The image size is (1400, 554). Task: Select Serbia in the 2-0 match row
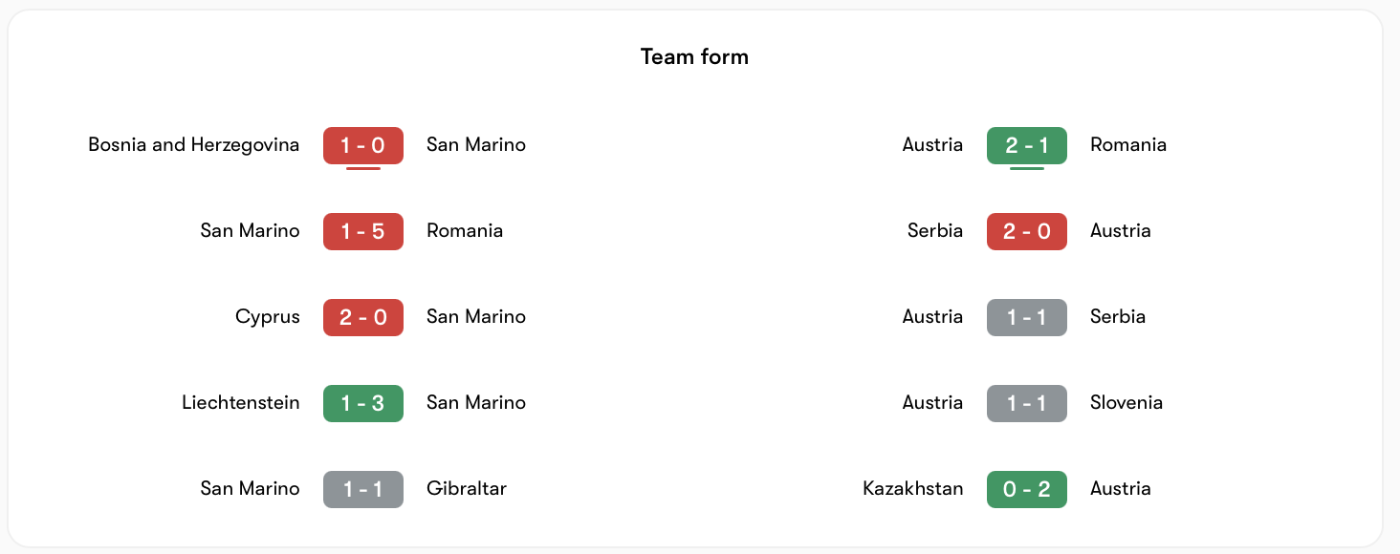point(935,231)
